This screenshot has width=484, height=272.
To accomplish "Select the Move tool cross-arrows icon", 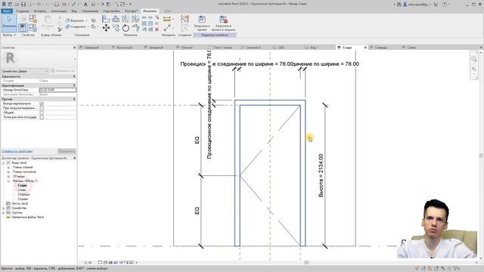I will (x=106, y=28).
